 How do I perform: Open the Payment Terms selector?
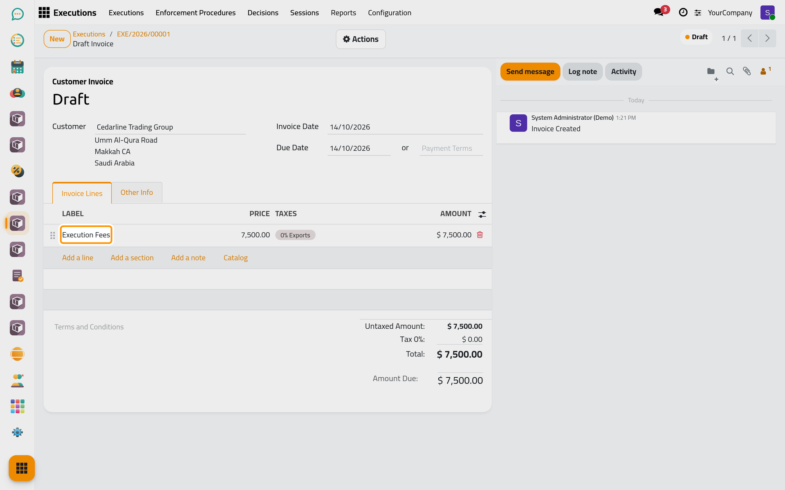(451, 148)
